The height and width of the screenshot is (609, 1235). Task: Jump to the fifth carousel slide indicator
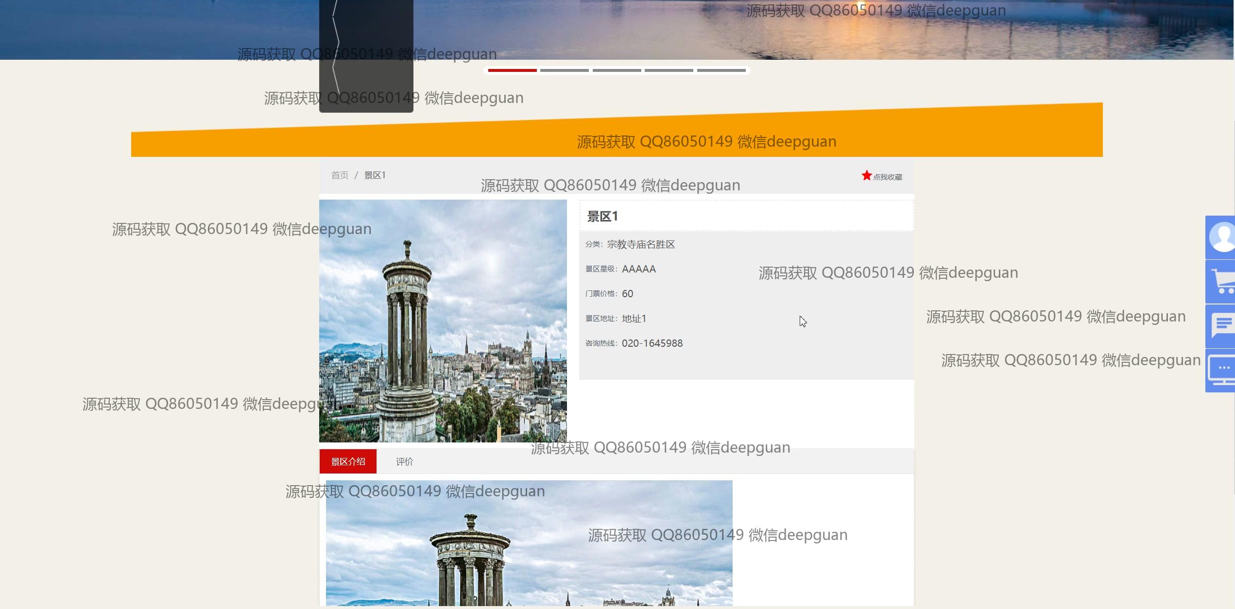pyautogui.click(x=721, y=70)
